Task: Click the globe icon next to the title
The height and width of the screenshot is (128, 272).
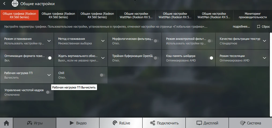Action: click(15, 4)
